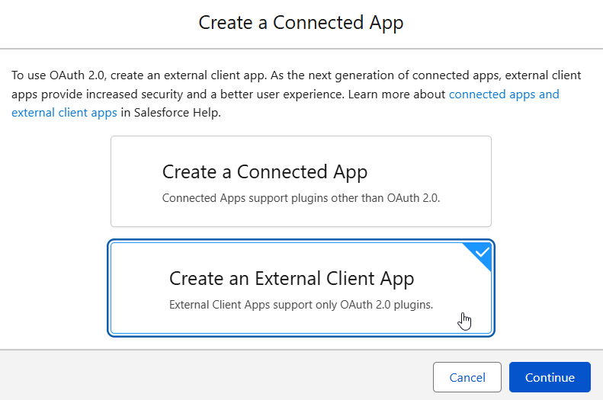Select the Create an External Client App card

click(300, 288)
